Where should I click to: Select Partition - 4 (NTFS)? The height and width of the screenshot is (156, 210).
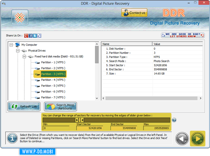(53, 80)
